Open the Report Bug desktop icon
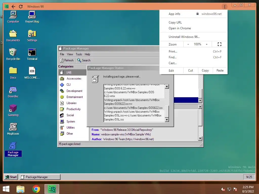 click(32, 17)
